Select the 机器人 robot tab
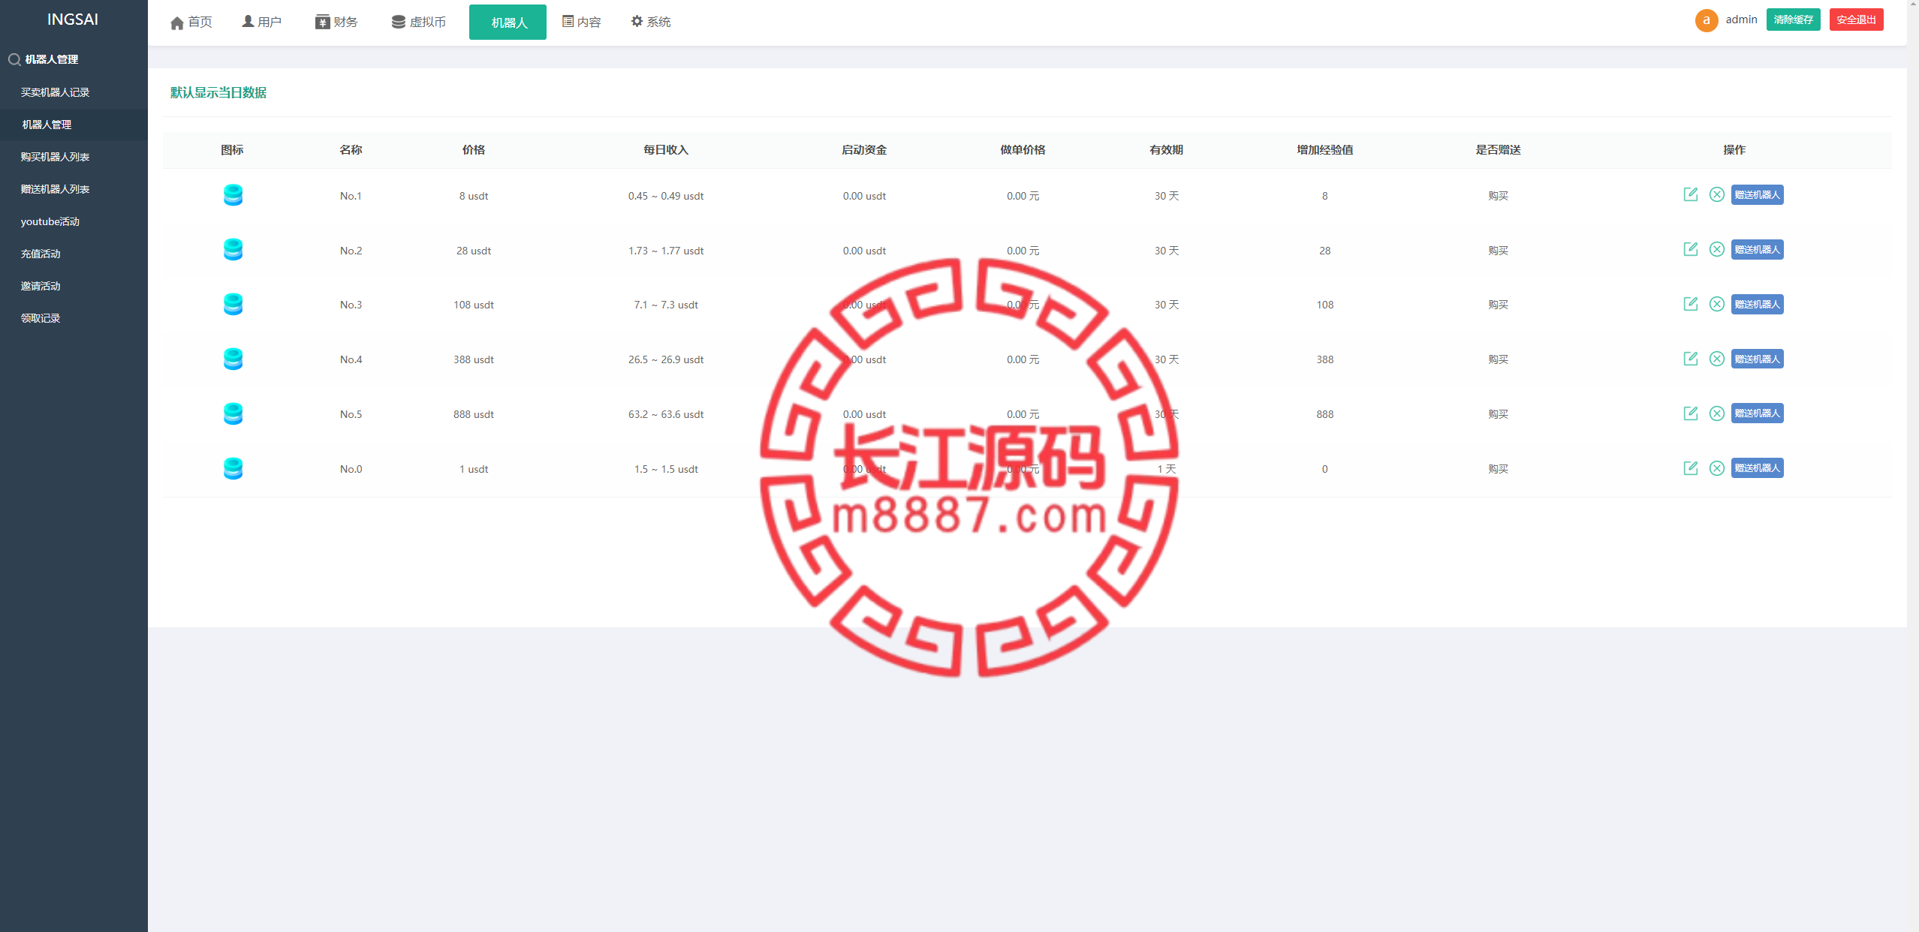Image resolution: width=1919 pixels, height=932 pixels. point(508,23)
